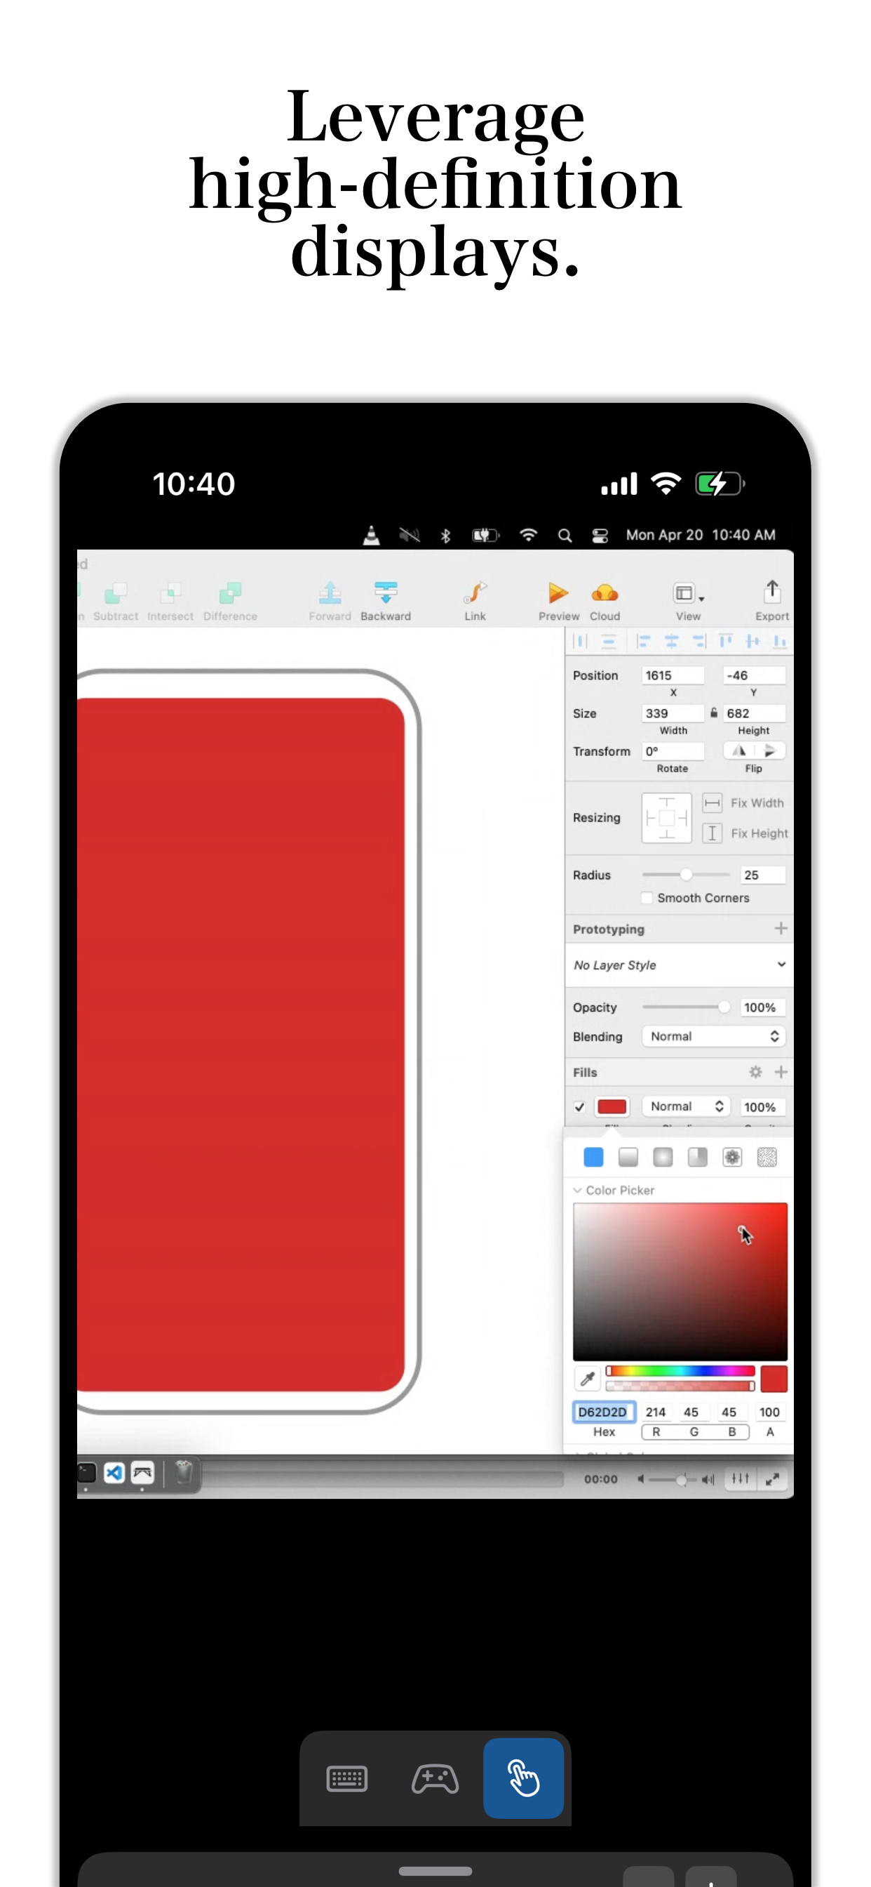Click the Y position field -46

[754, 675]
